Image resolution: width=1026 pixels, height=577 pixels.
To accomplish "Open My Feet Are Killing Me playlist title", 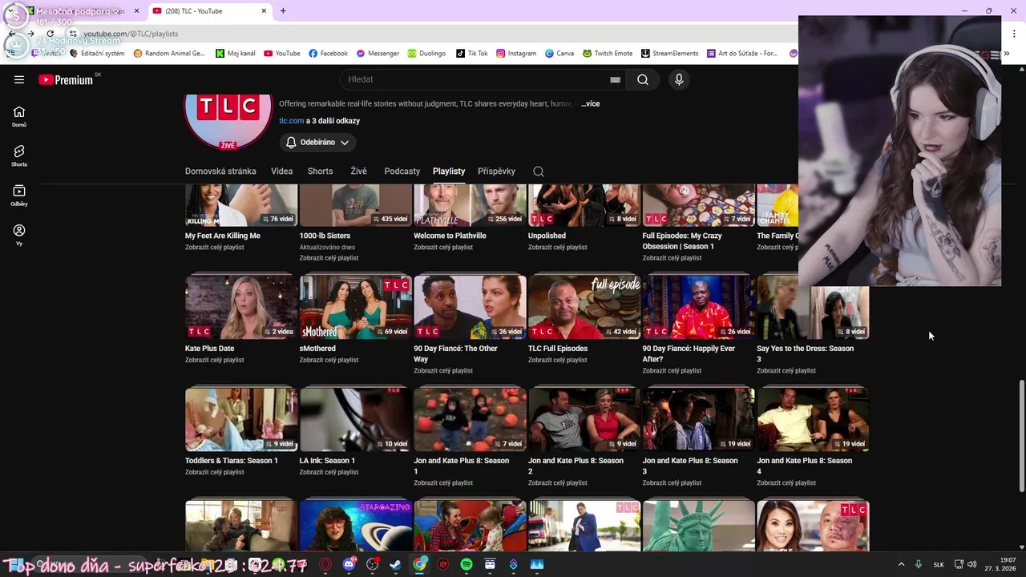I will [x=223, y=236].
